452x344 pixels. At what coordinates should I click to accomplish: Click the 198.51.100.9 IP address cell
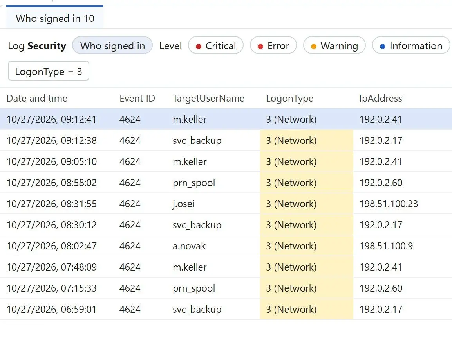point(386,246)
